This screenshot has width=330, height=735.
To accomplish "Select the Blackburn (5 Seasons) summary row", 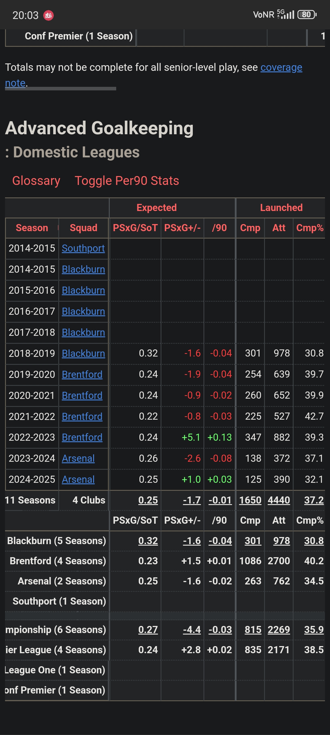I will (56, 541).
